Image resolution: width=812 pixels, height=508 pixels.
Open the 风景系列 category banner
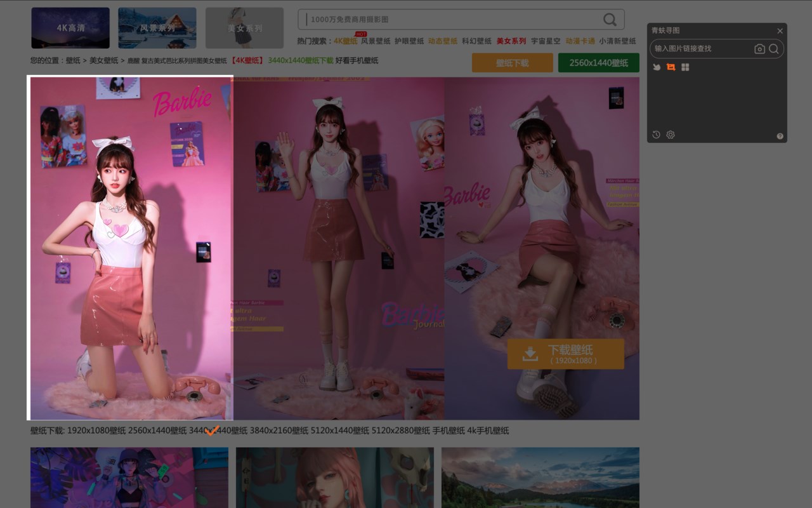point(157,28)
